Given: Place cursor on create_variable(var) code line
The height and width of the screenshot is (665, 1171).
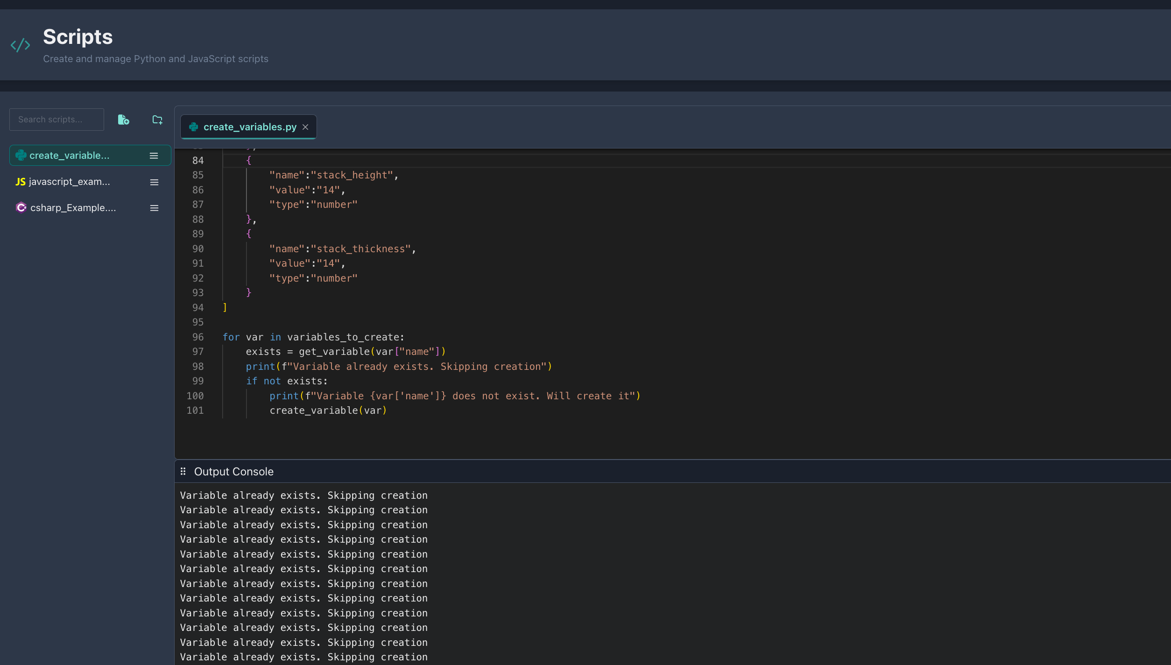Looking at the screenshot, I should (x=328, y=410).
